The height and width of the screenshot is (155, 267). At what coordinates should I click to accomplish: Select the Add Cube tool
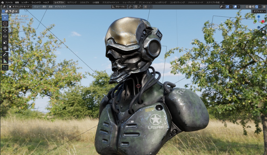click(5, 67)
